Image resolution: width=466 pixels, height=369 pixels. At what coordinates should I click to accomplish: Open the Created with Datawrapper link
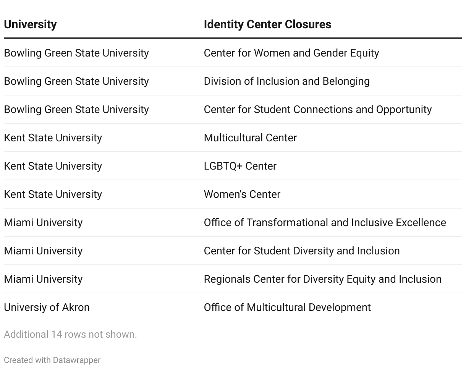(x=52, y=360)
